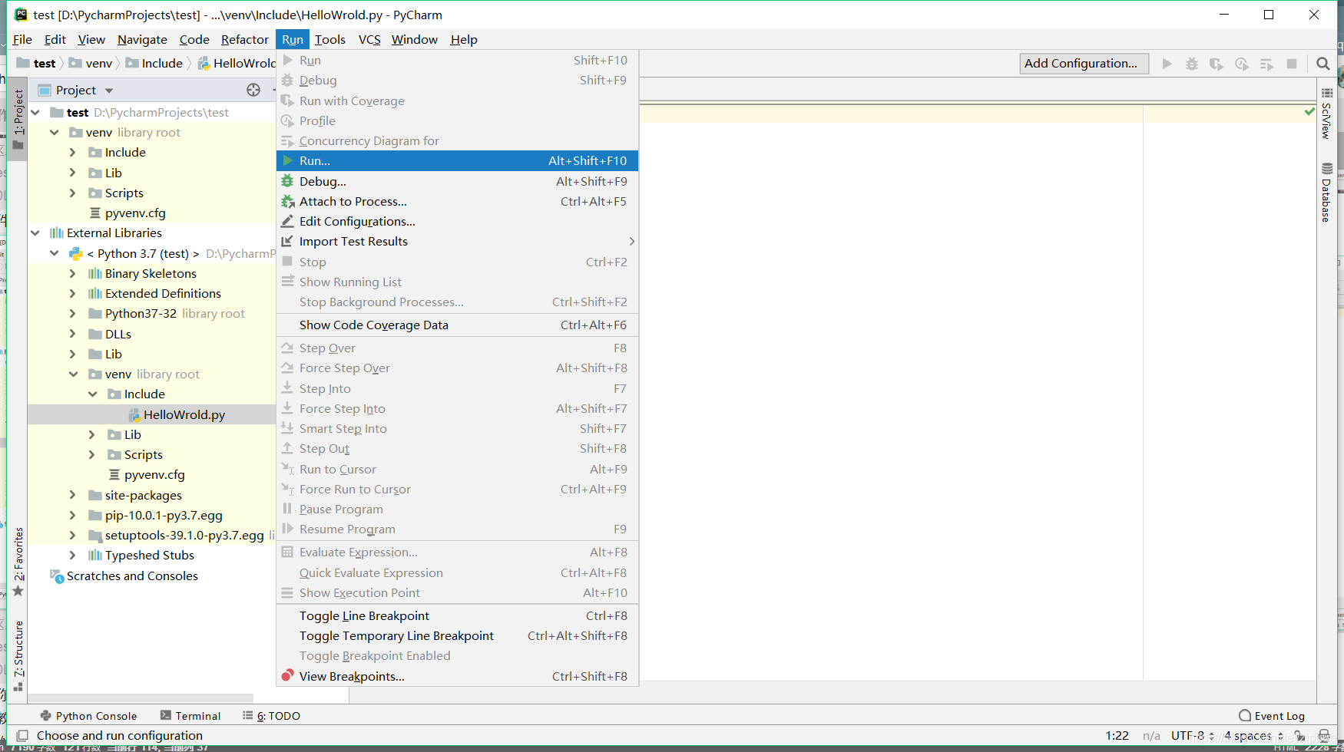Open the Event Log panel
Image resolution: width=1344 pixels, height=752 pixels.
tap(1271, 715)
